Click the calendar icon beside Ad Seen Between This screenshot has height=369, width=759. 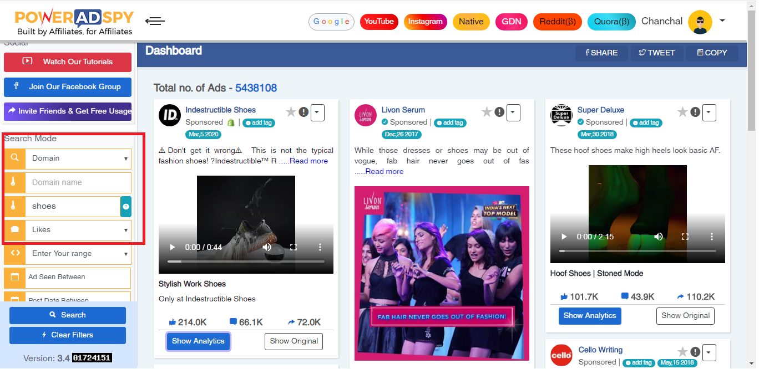15,278
